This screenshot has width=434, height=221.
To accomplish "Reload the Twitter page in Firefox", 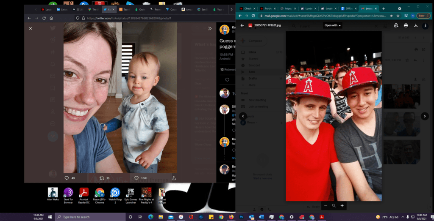I will pos(44,18).
